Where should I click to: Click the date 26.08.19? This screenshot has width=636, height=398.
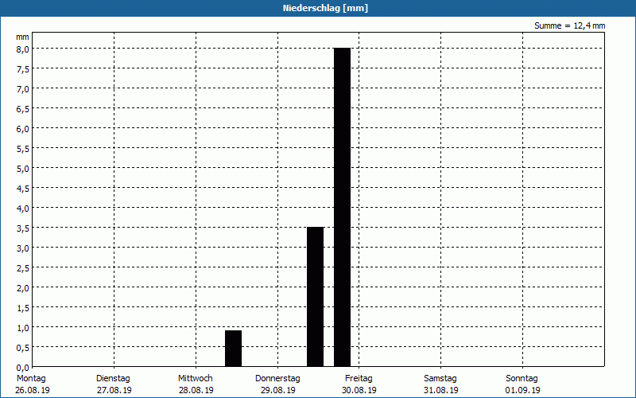33,390
